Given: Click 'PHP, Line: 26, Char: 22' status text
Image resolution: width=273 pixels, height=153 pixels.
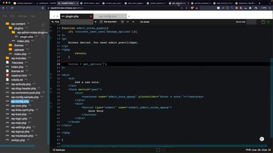Looking at the screenshot, I should pyautogui.click(x=258, y=150).
